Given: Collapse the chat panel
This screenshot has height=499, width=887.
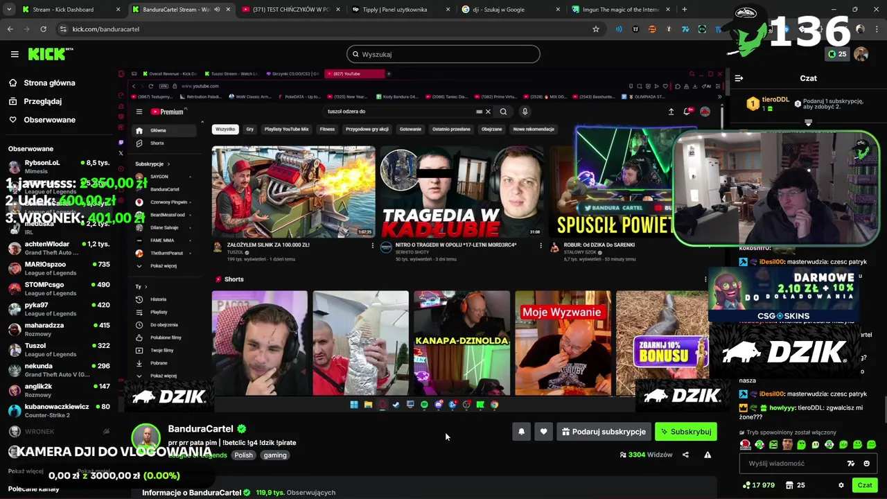Looking at the screenshot, I should [739, 78].
